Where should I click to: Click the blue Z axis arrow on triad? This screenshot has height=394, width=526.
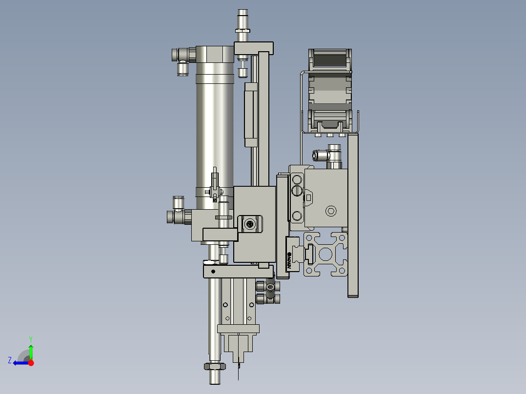pyautogui.click(x=21, y=363)
